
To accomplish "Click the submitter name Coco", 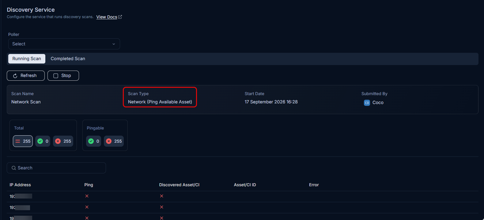I will click(378, 102).
